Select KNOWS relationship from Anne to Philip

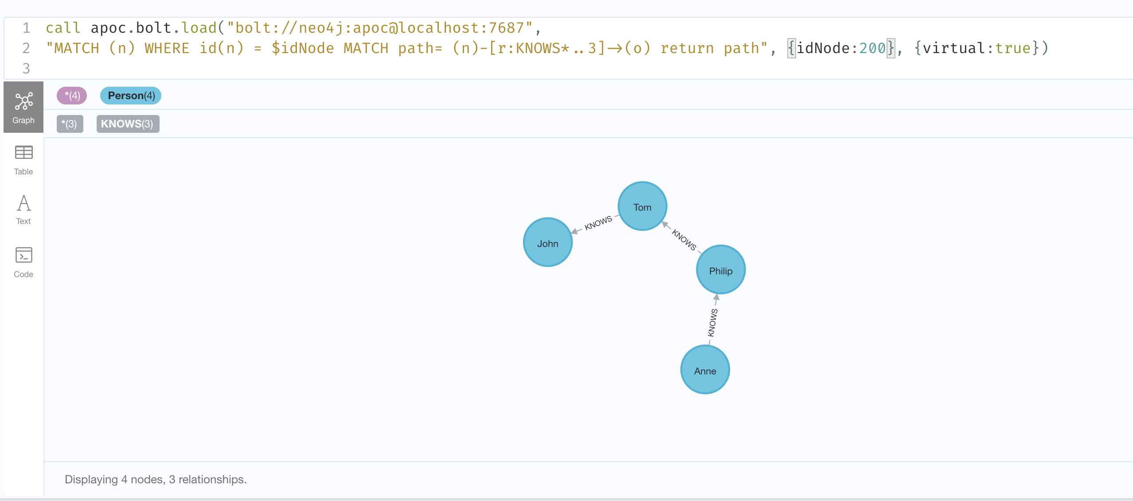[713, 323]
